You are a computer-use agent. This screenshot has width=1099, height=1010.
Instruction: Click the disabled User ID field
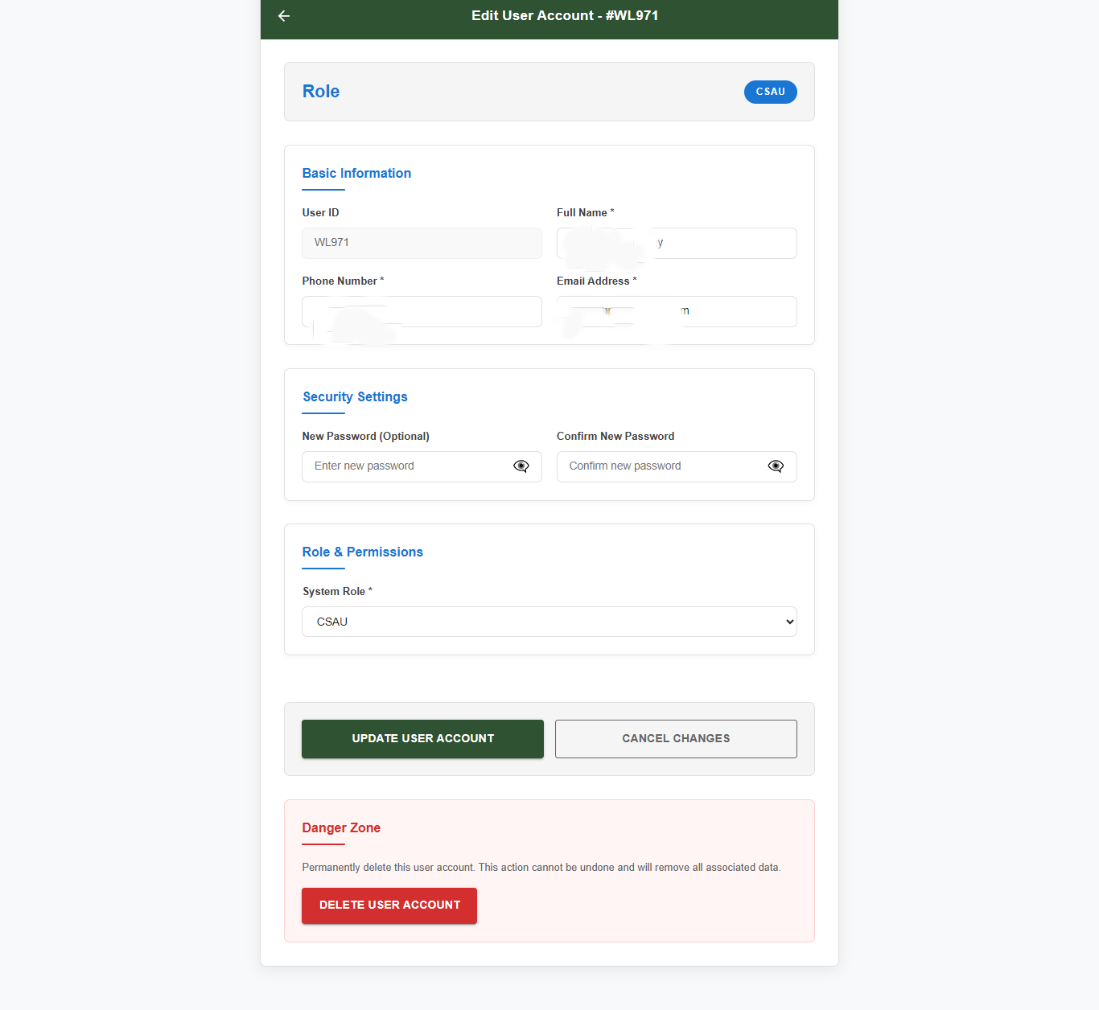(x=422, y=243)
